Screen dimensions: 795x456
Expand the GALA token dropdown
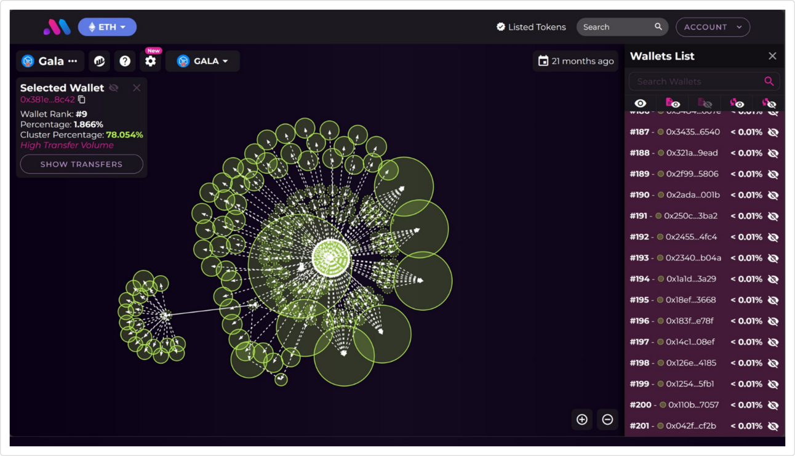203,60
